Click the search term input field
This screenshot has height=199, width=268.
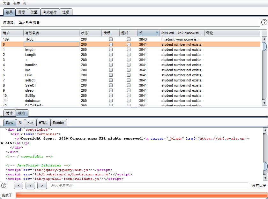[149, 186]
